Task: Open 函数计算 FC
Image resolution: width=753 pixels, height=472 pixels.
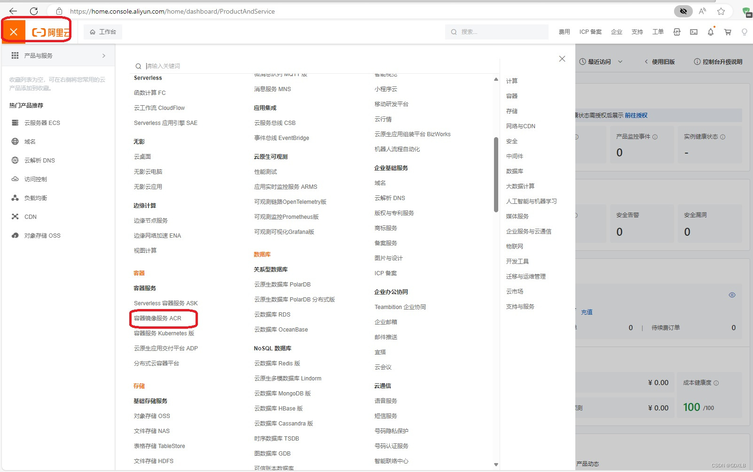Action: click(150, 93)
